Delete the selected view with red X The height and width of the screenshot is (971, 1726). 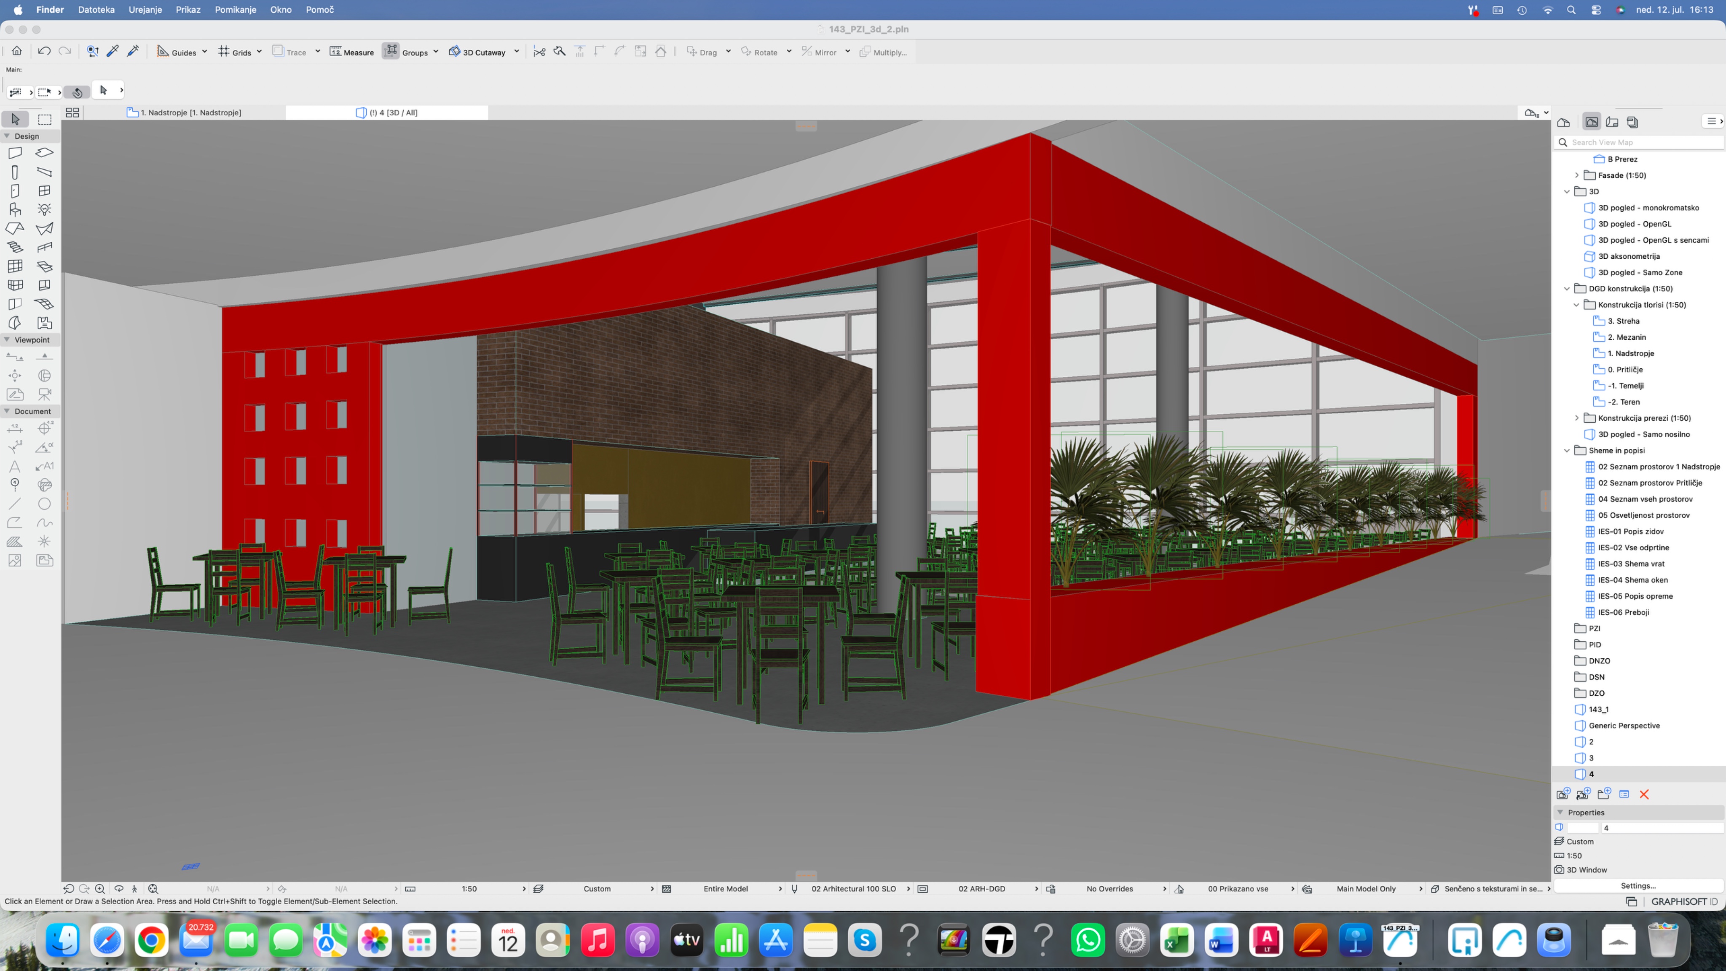click(1644, 794)
